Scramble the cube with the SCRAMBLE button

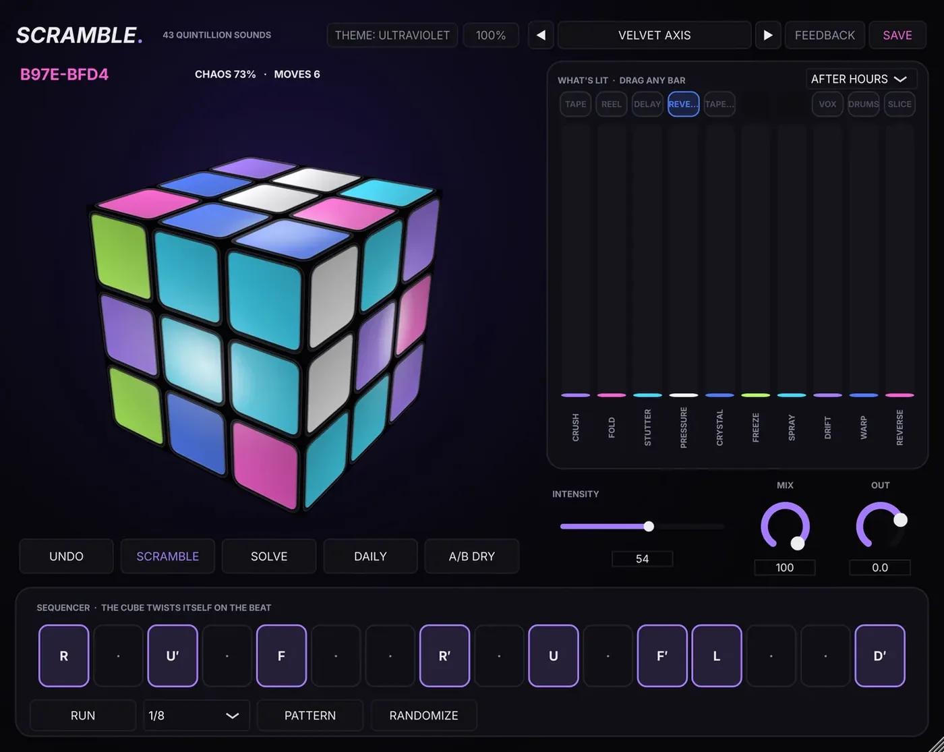click(x=168, y=556)
